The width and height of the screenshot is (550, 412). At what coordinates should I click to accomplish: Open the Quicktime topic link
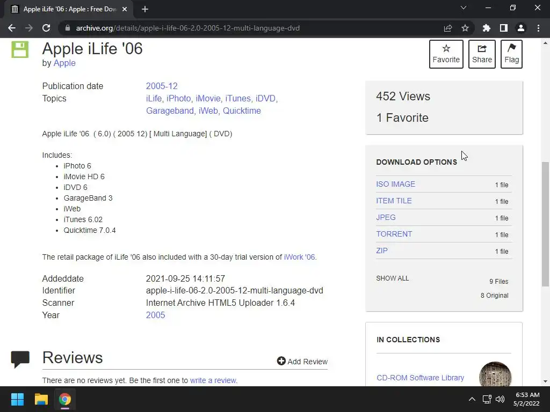(242, 111)
